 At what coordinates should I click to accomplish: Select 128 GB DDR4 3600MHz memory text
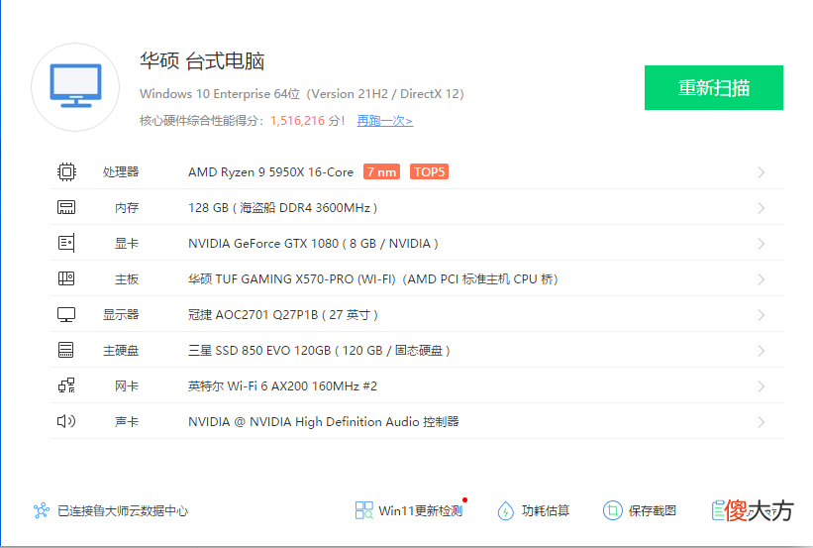pos(282,208)
